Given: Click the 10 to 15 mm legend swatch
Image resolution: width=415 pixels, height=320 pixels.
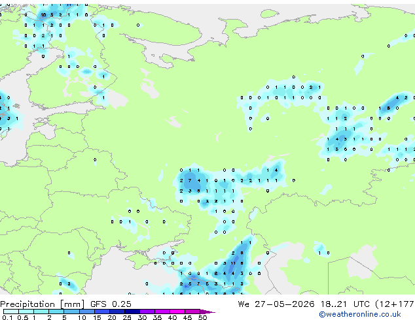Looking at the screenshot, I should click(86, 312).
